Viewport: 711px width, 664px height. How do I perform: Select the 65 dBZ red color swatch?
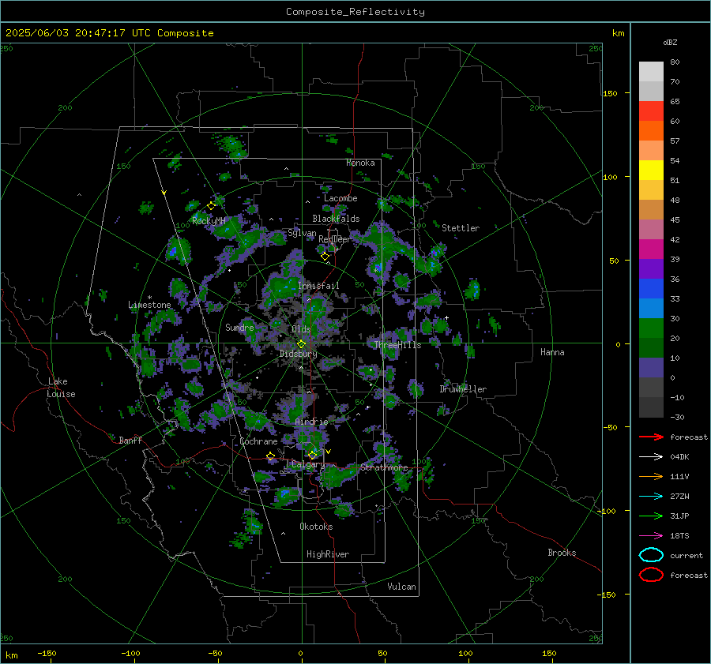pos(651,111)
